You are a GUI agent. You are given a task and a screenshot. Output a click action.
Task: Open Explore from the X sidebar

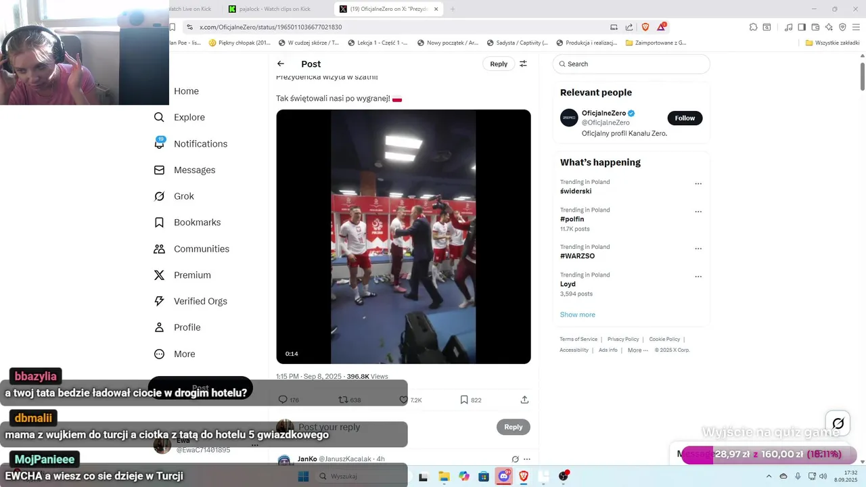(179, 117)
